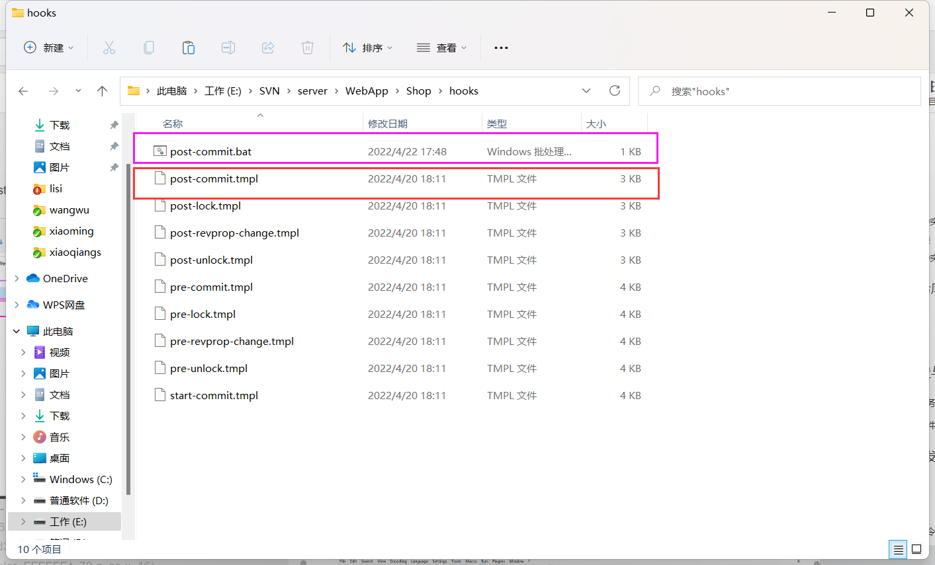Screen dimensions: 935x565
Task: Open the 排序 sort dropdown
Action: point(367,48)
